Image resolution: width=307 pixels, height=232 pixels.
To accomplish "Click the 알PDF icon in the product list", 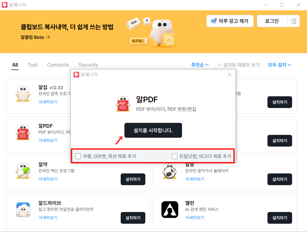I will click(23, 133).
